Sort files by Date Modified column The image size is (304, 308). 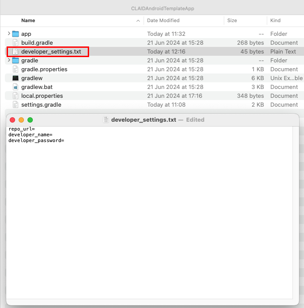point(164,20)
